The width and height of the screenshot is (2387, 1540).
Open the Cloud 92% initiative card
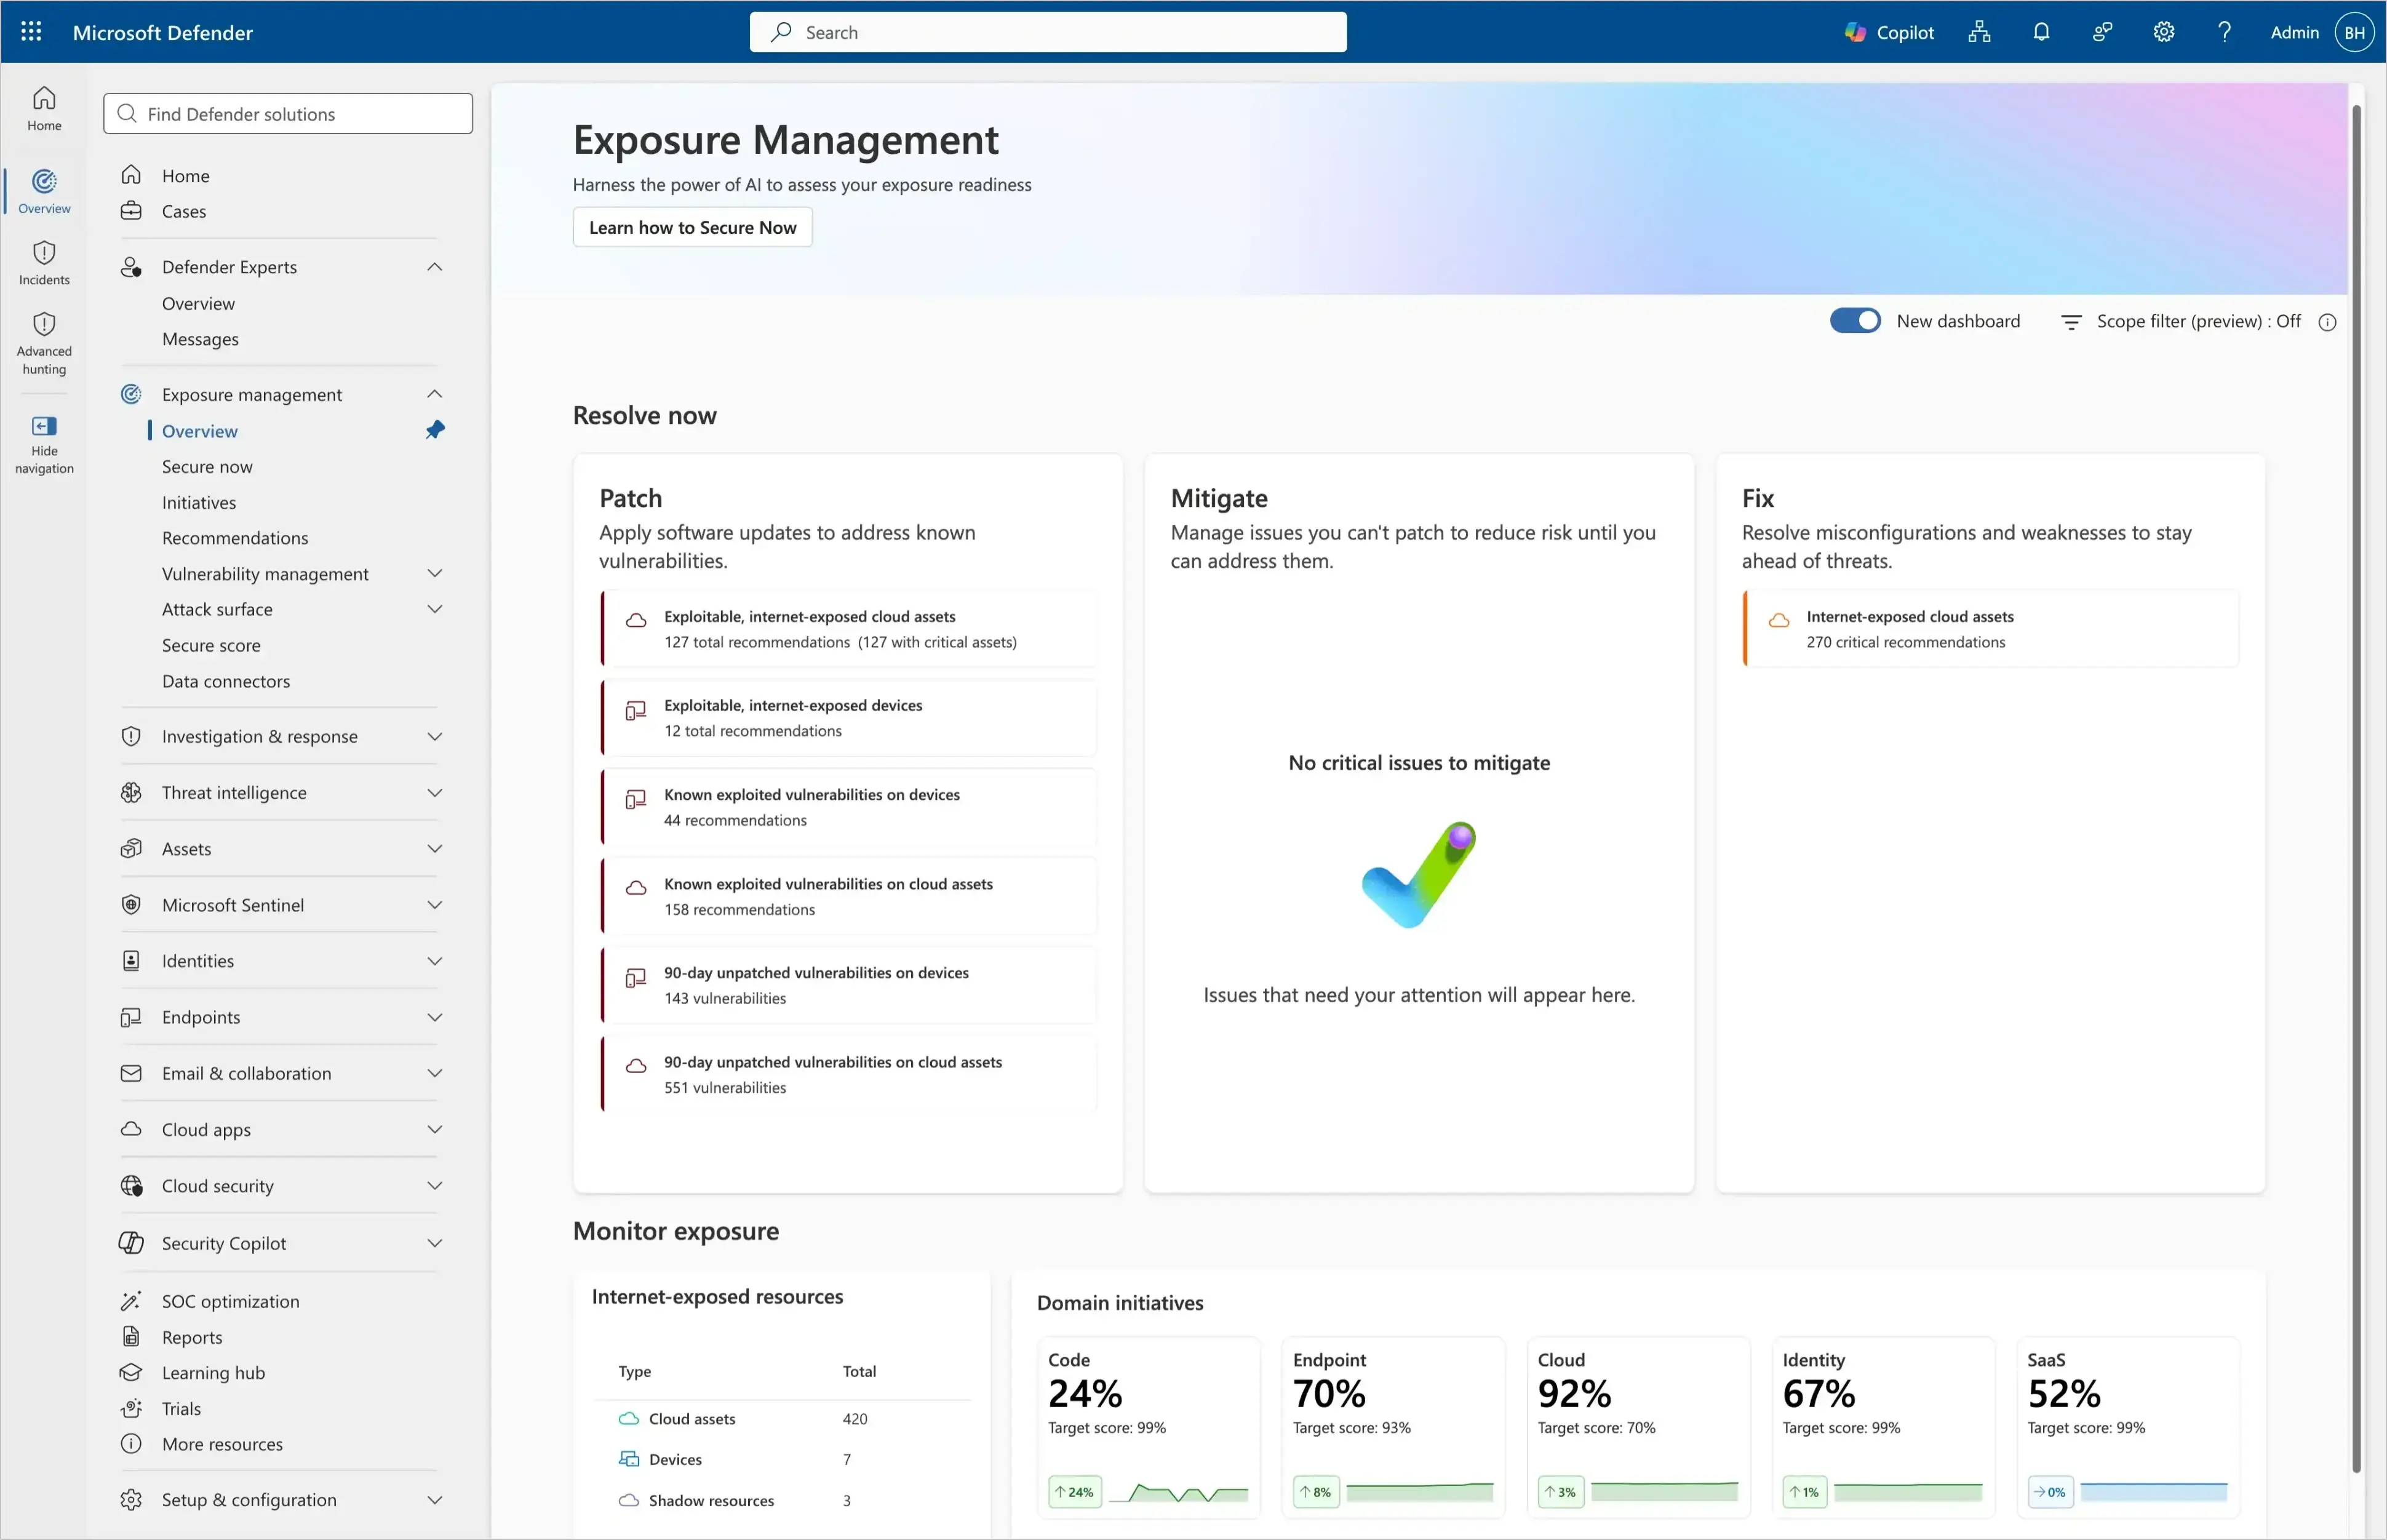(x=1638, y=1428)
